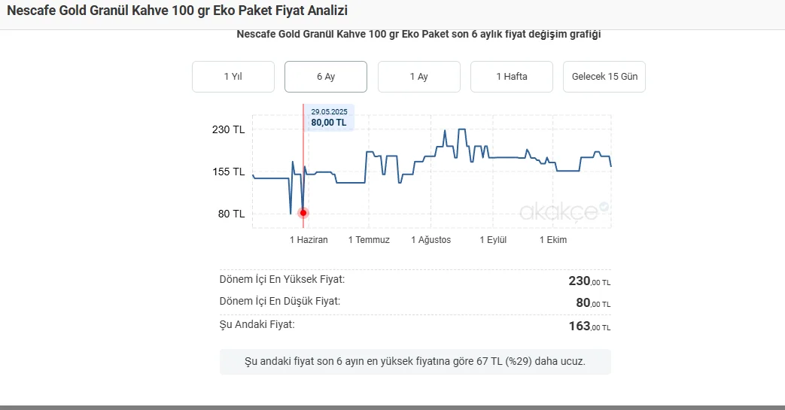Image resolution: width=785 pixels, height=410 pixels.
Task: Click the checkmark badge beside akakçe logo
Action: pos(604,206)
